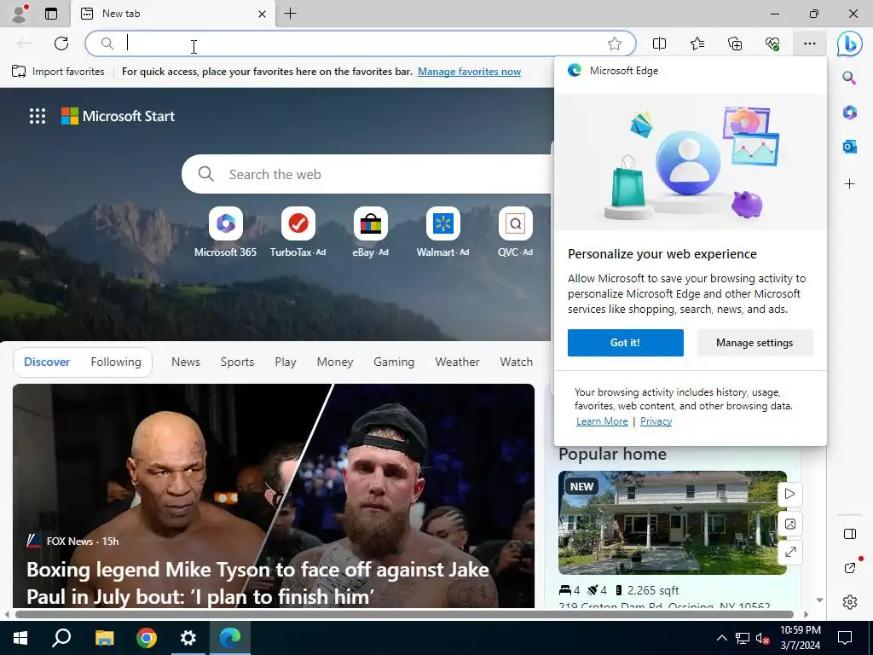Open the Walmart quick link

[x=442, y=232]
